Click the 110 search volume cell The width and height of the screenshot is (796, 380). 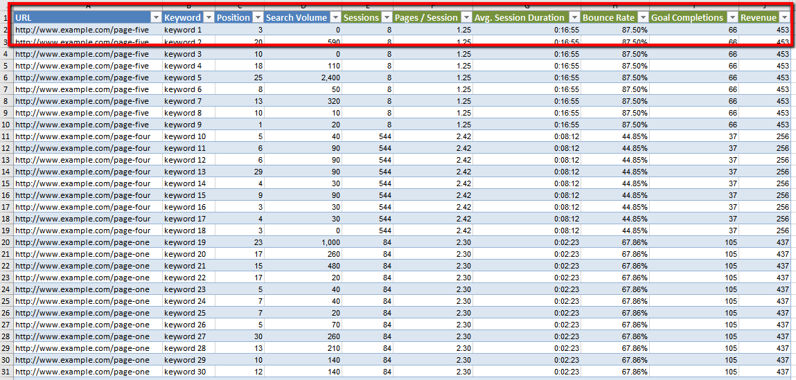pyautogui.click(x=303, y=66)
